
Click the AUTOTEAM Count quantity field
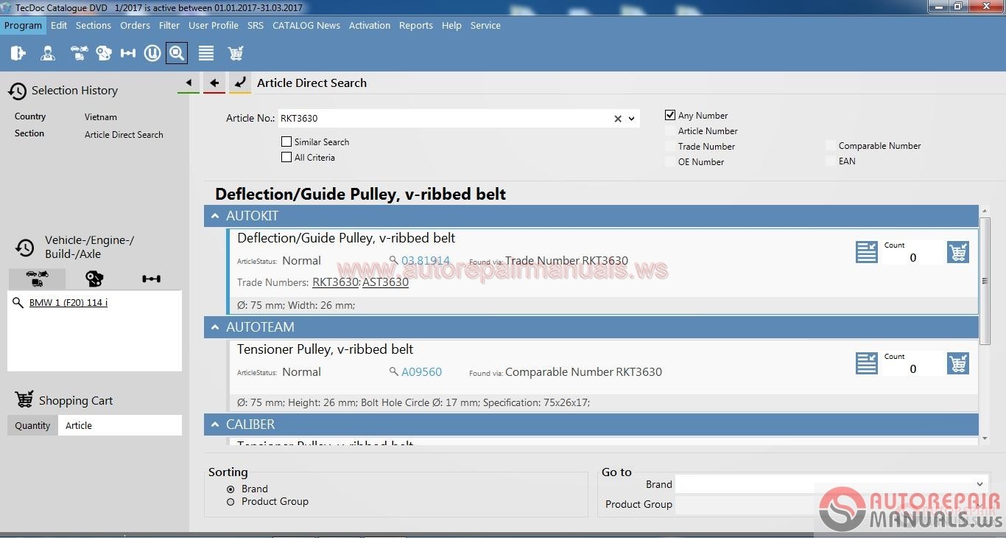tap(912, 368)
